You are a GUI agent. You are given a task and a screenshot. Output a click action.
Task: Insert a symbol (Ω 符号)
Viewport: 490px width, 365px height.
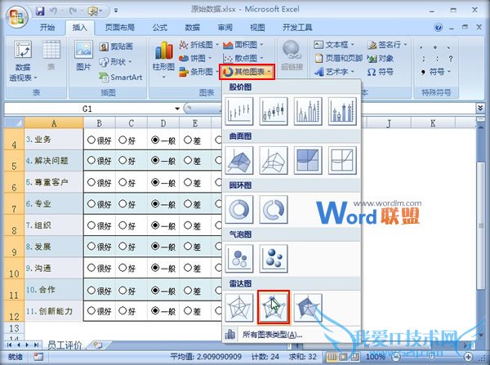380,72
